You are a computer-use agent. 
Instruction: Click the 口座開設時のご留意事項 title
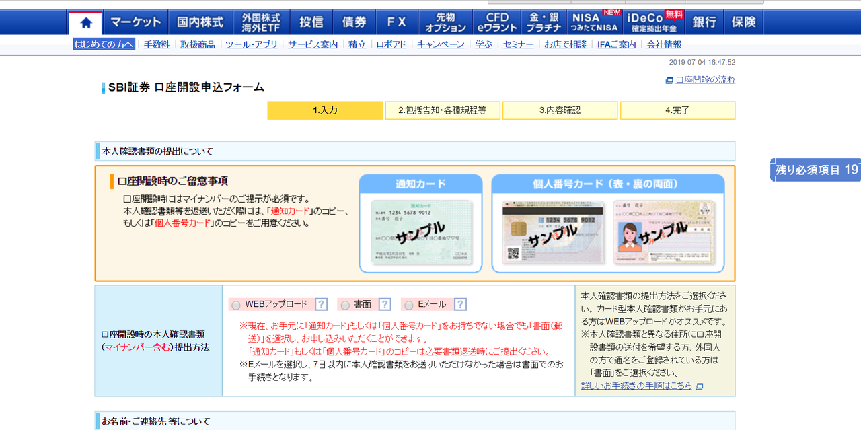[173, 181]
